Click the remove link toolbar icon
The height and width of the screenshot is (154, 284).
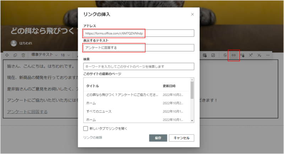[242, 55]
